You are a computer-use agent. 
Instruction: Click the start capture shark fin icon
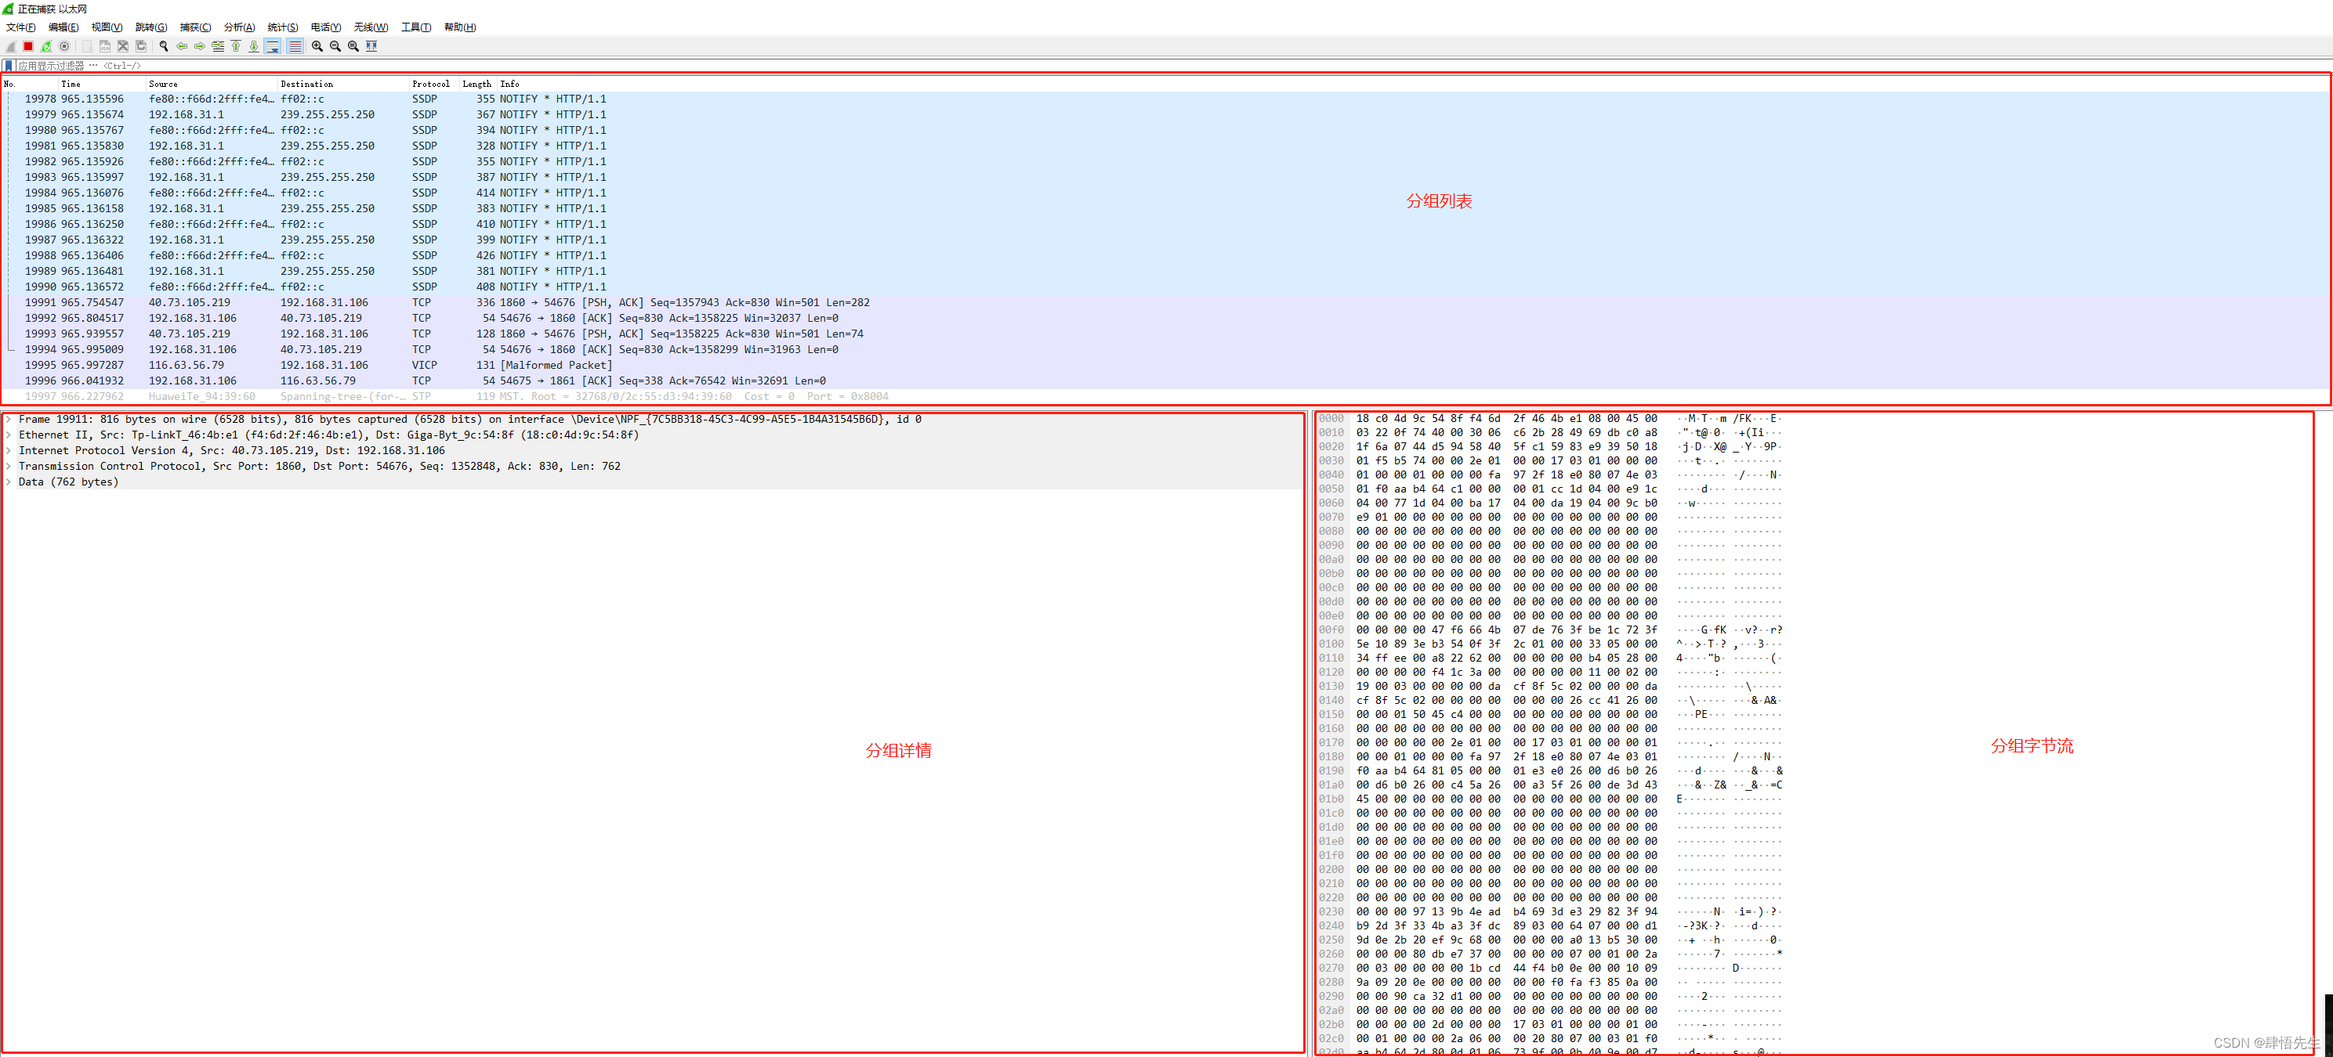tap(11, 46)
